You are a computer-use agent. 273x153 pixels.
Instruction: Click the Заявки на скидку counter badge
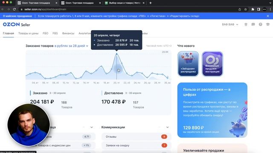(x=164, y=145)
